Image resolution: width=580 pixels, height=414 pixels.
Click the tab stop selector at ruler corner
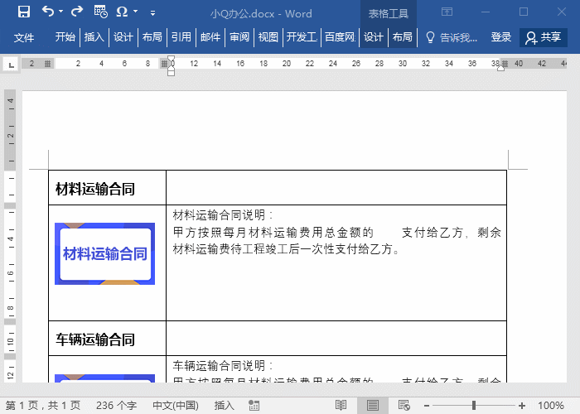[11, 65]
